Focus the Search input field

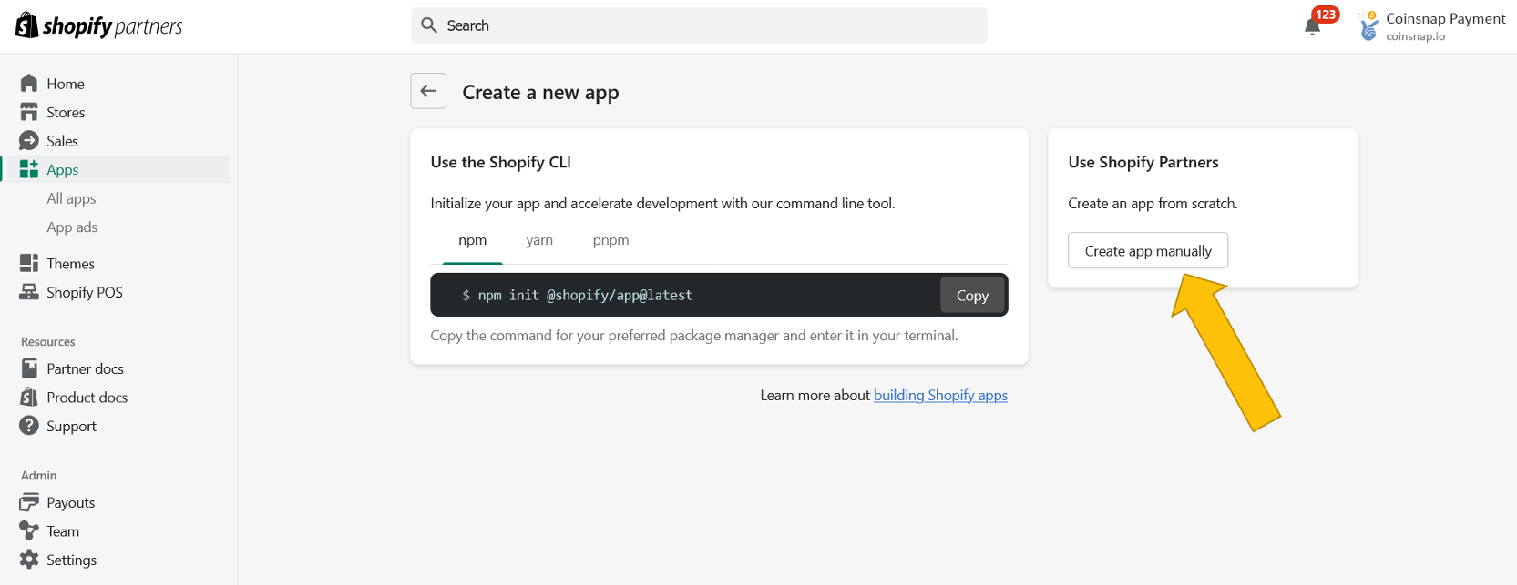click(x=699, y=25)
